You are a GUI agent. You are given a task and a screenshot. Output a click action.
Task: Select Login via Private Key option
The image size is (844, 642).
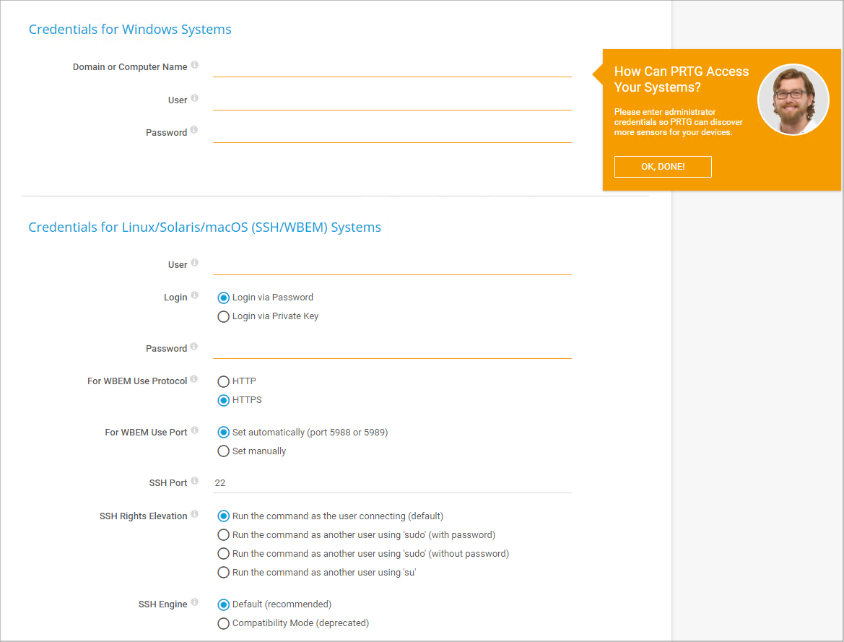pyautogui.click(x=224, y=316)
